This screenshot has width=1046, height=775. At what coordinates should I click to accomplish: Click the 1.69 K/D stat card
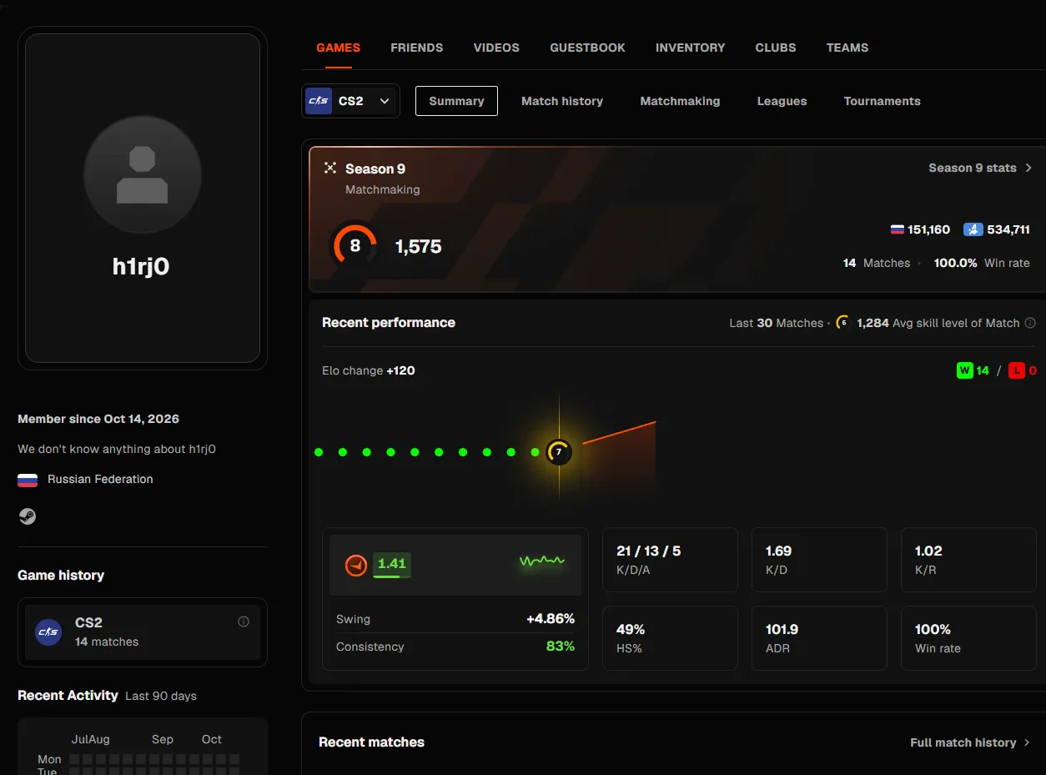[819, 560]
